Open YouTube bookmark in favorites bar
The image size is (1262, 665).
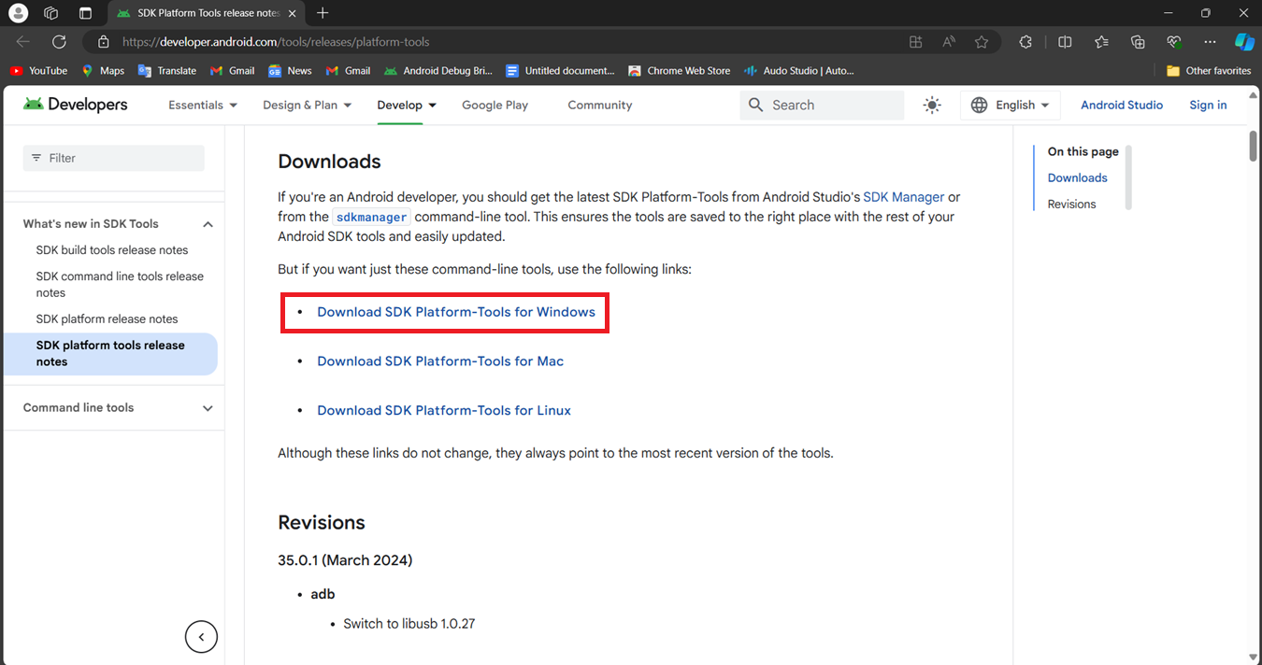tap(39, 70)
